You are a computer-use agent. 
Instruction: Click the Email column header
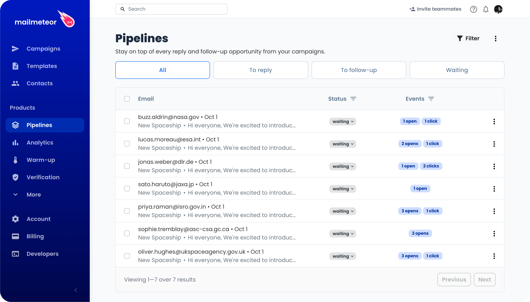[x=146, y=99]
